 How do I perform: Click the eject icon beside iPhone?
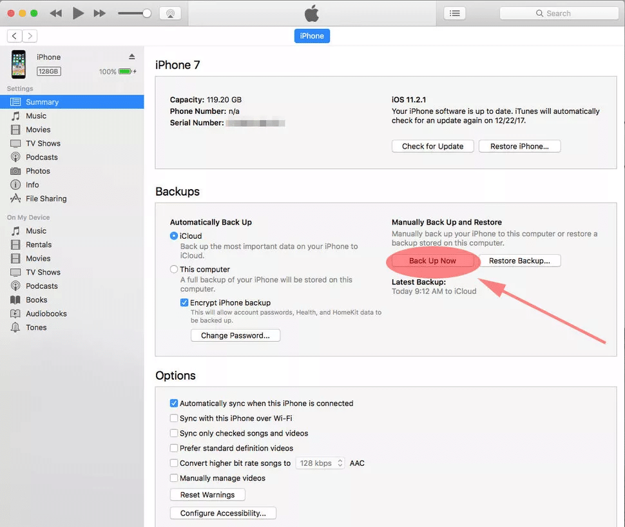pos(132,57)
